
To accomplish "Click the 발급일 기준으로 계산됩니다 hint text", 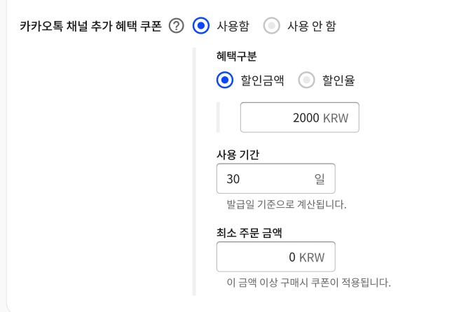I will (x=287, y=205).
